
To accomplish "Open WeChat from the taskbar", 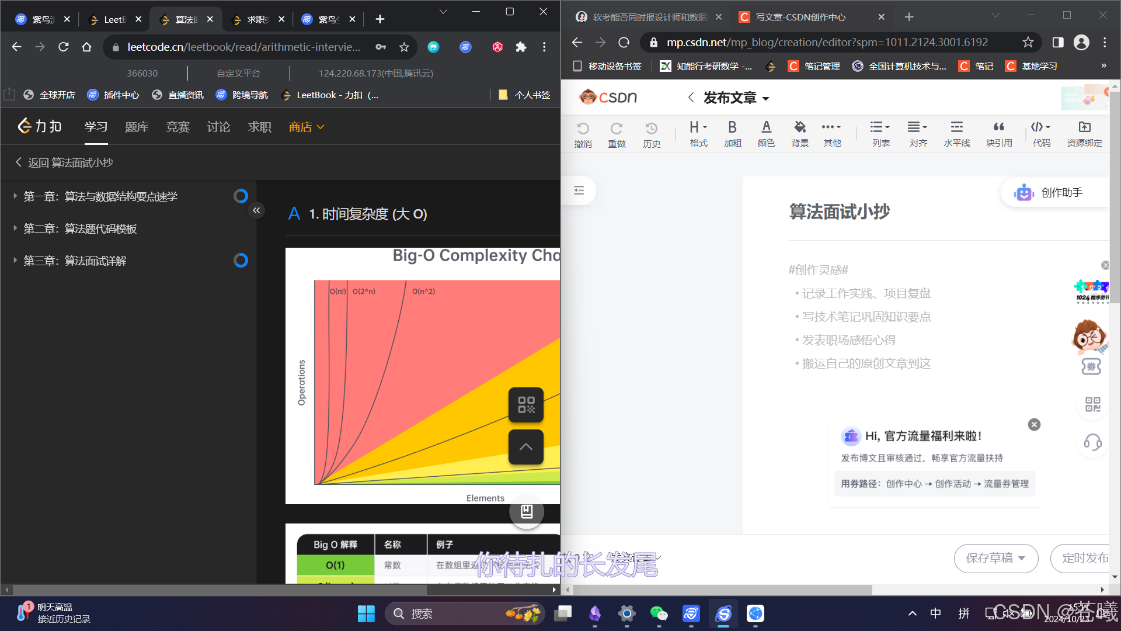I will 659,613.
